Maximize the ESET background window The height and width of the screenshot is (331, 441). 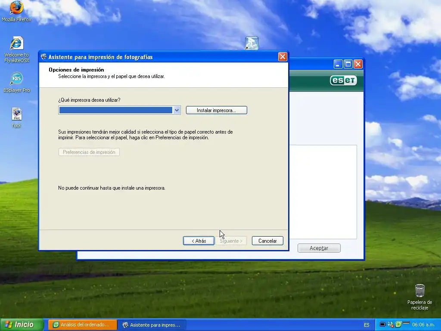(348, 64)
